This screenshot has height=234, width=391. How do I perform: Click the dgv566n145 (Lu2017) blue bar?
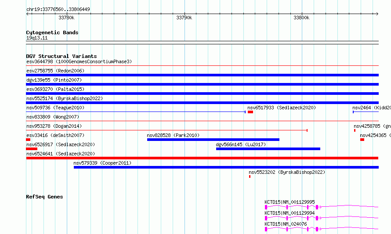coord(268,149)
